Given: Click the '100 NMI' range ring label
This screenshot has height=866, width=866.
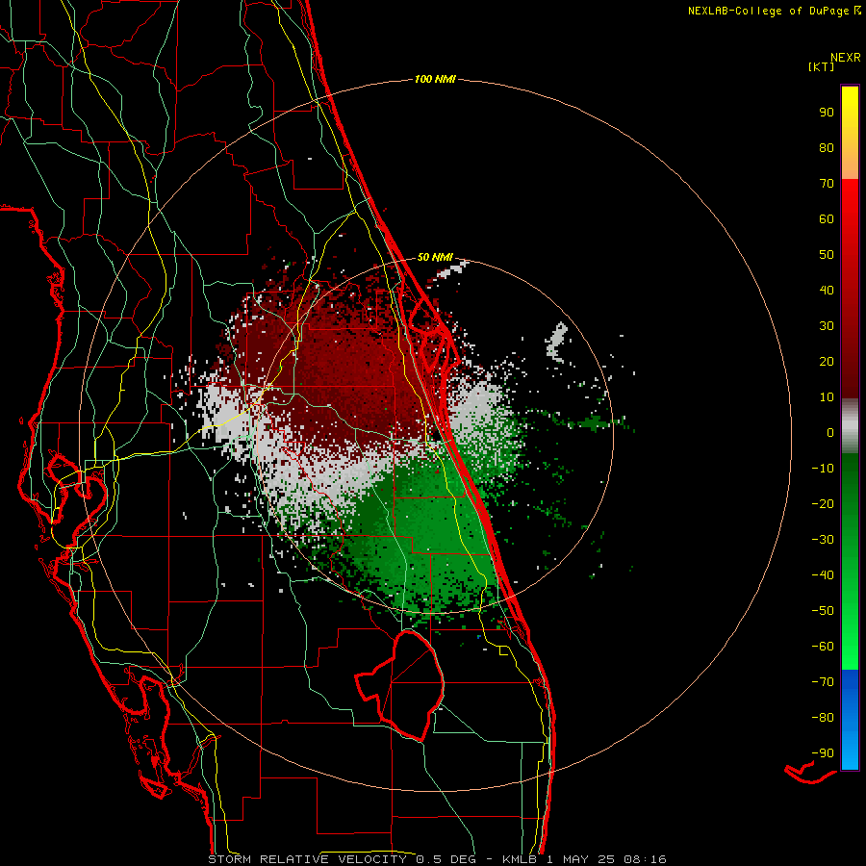Looking at the screenshot, I should (435, 80).
